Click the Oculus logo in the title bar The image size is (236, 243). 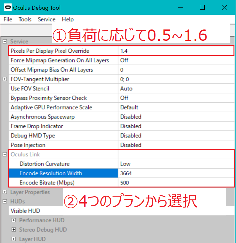click(8, 8)
